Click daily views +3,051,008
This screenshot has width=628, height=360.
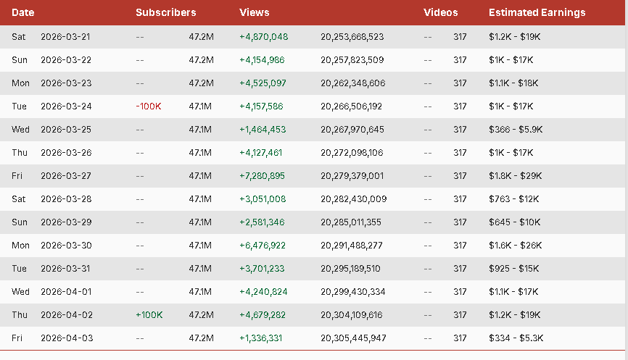pos(263,199)
